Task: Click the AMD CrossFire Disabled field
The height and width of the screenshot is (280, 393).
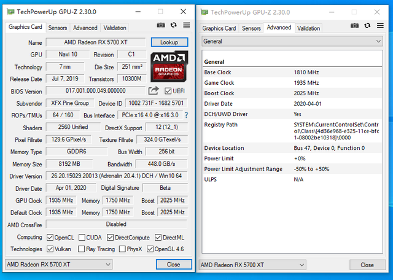Action: coord(117,224)
